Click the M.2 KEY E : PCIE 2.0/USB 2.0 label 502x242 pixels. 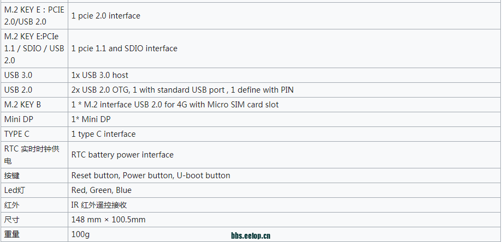34,16
